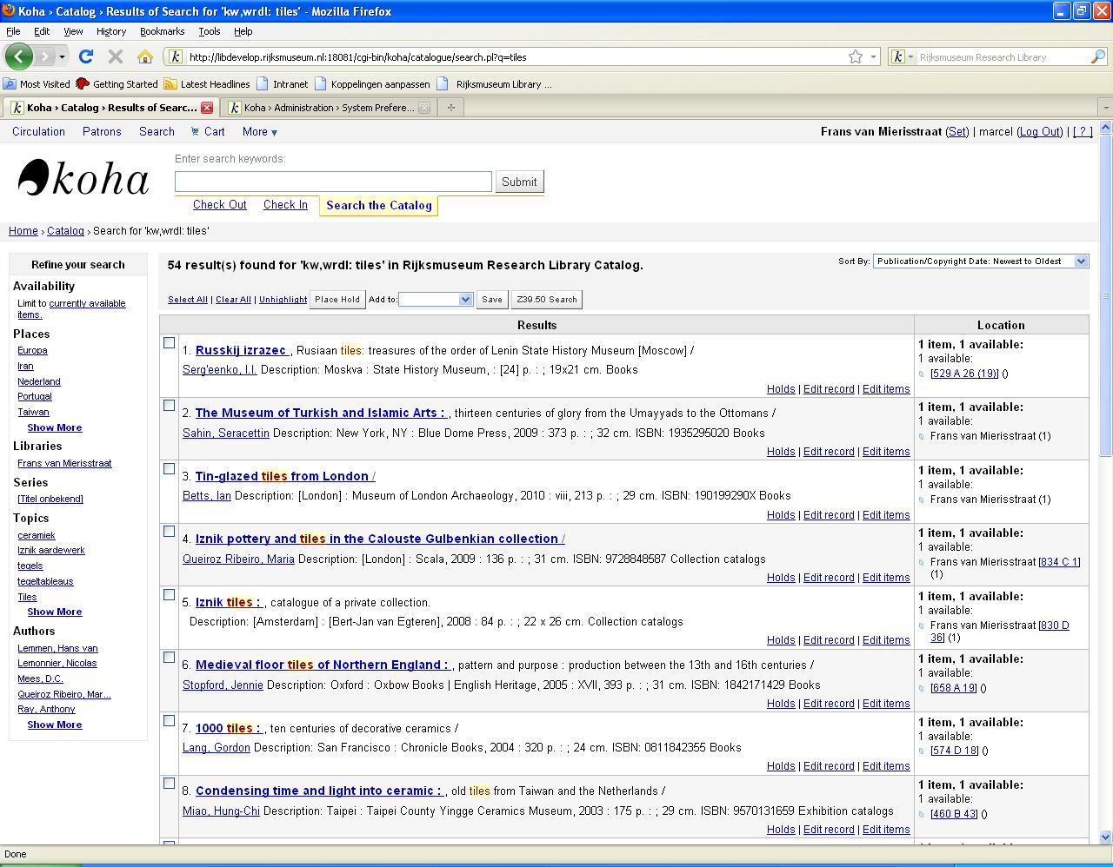Open the Cart from Koha navigation
This screenshot has width=1113, height=867.
click(x=208, y=131)
